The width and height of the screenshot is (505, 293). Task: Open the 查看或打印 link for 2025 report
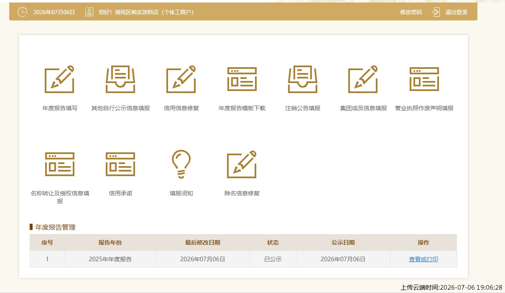coord(423,259)
